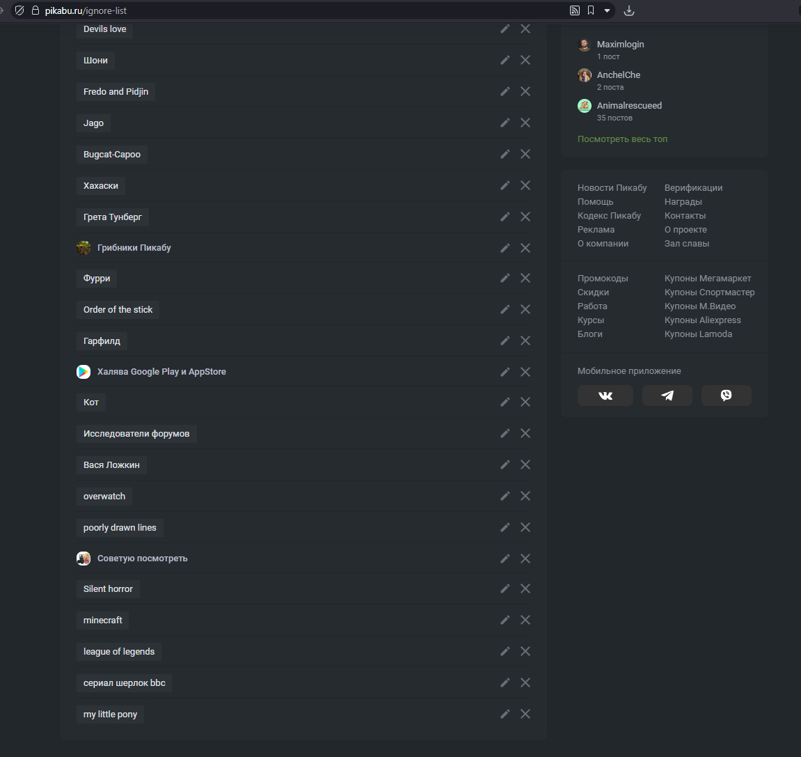The width and height of the screenshot is (801, 757).
Task: Edit Fredo and Pidjin entry with pencil
Action: click(505, 91)
